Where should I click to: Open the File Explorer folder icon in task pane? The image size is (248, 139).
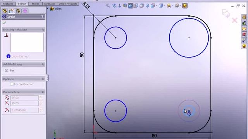(244, 29)
